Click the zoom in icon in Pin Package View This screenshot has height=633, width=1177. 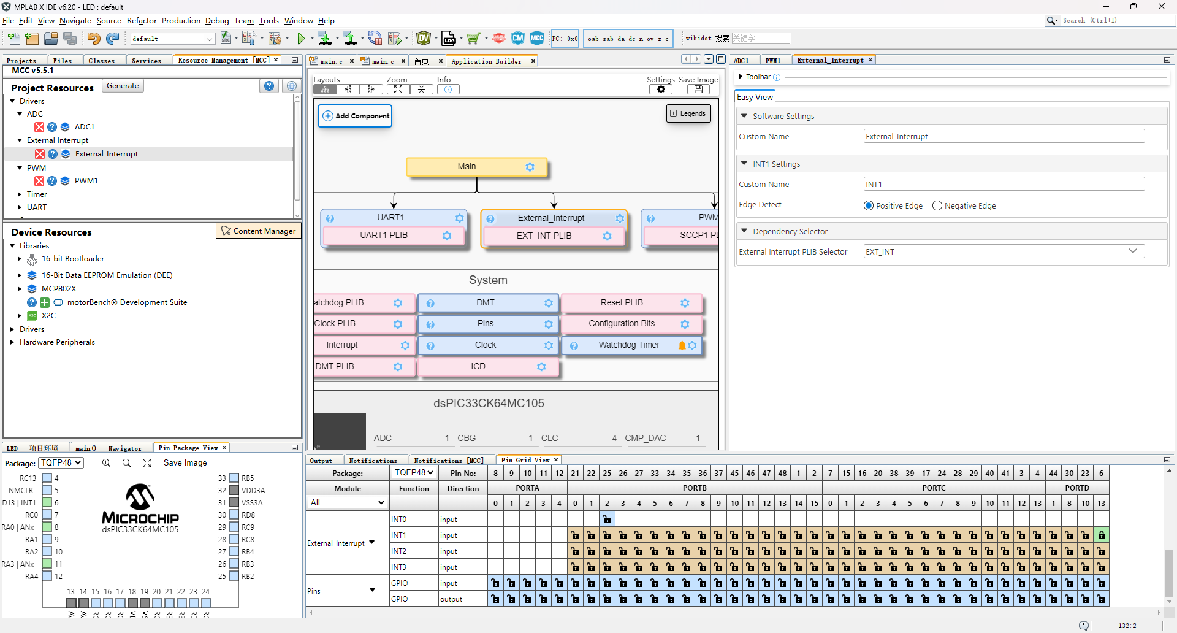click(106, 463)
